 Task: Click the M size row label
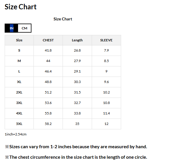tap(19, 61)
